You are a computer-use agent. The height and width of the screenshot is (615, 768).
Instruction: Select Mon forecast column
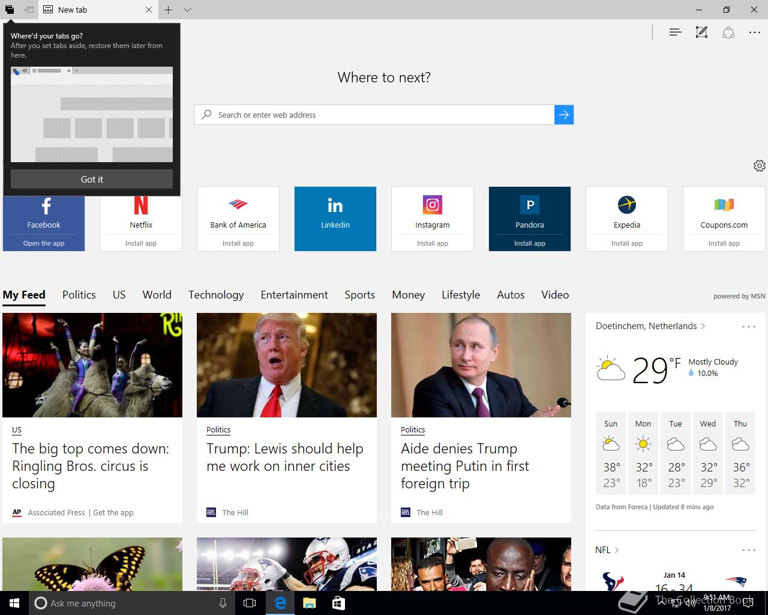[x=643, y=453]
